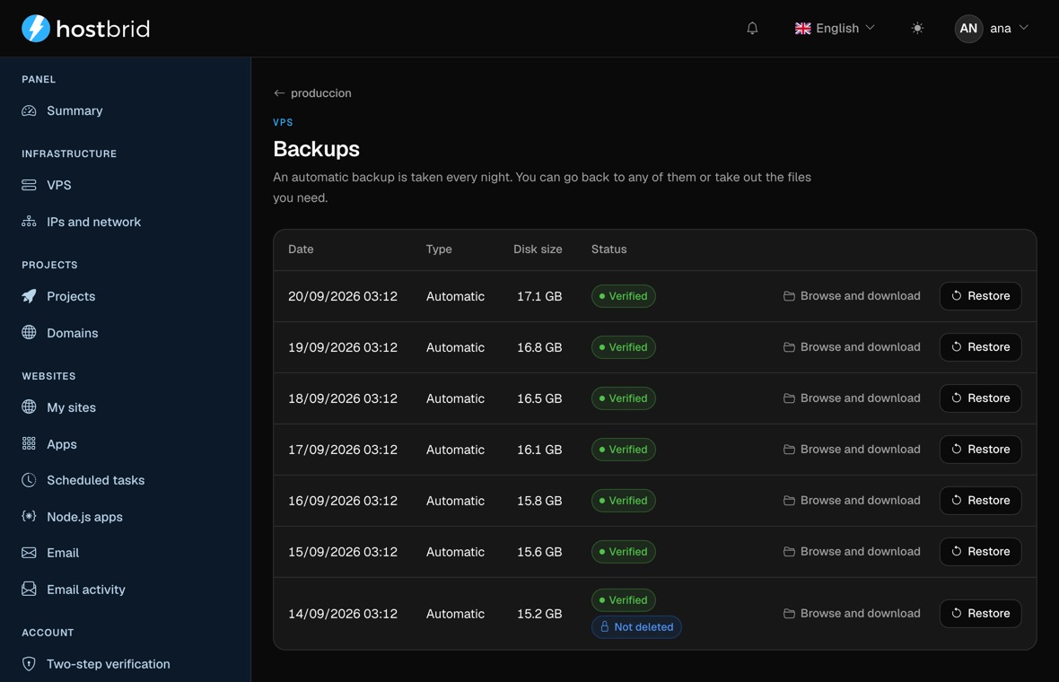Click the VPS server icon in sidebar

pyautogui.click(x=29, y=185)
